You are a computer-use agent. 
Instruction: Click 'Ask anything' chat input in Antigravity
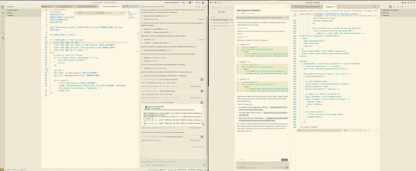(x=173, y=162)
